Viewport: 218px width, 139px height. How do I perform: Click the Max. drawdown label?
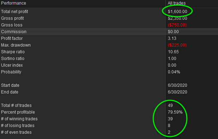[x=16, y=45]
